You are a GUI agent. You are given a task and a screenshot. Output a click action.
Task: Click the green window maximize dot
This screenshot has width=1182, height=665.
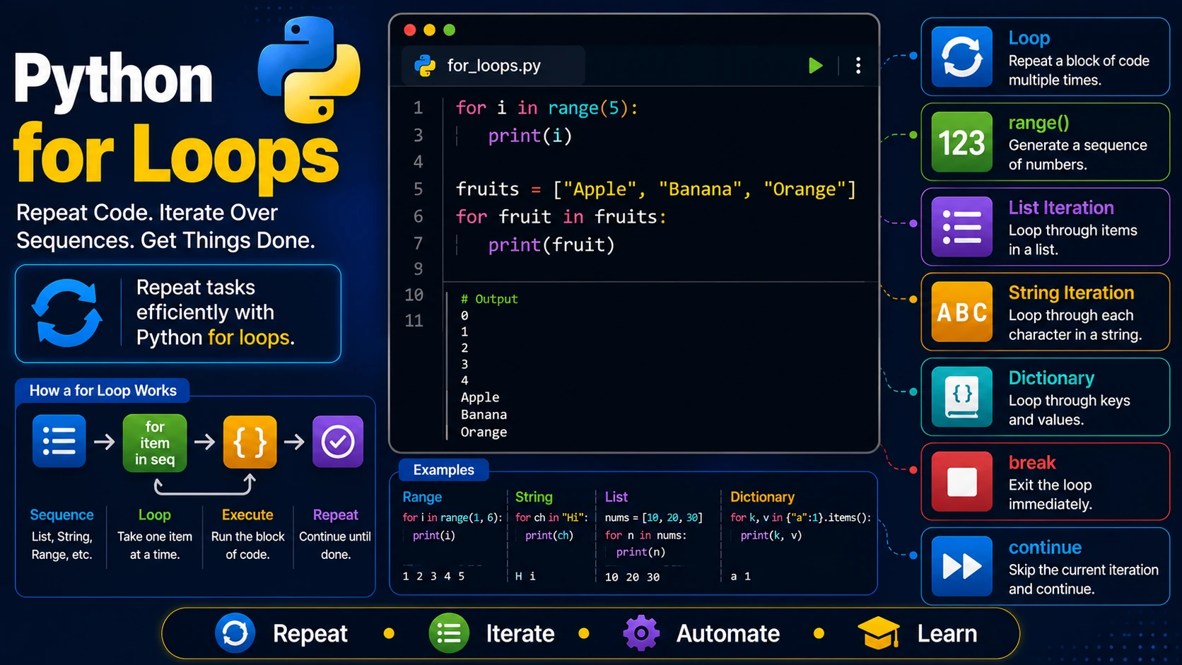(x=449, y=30)
